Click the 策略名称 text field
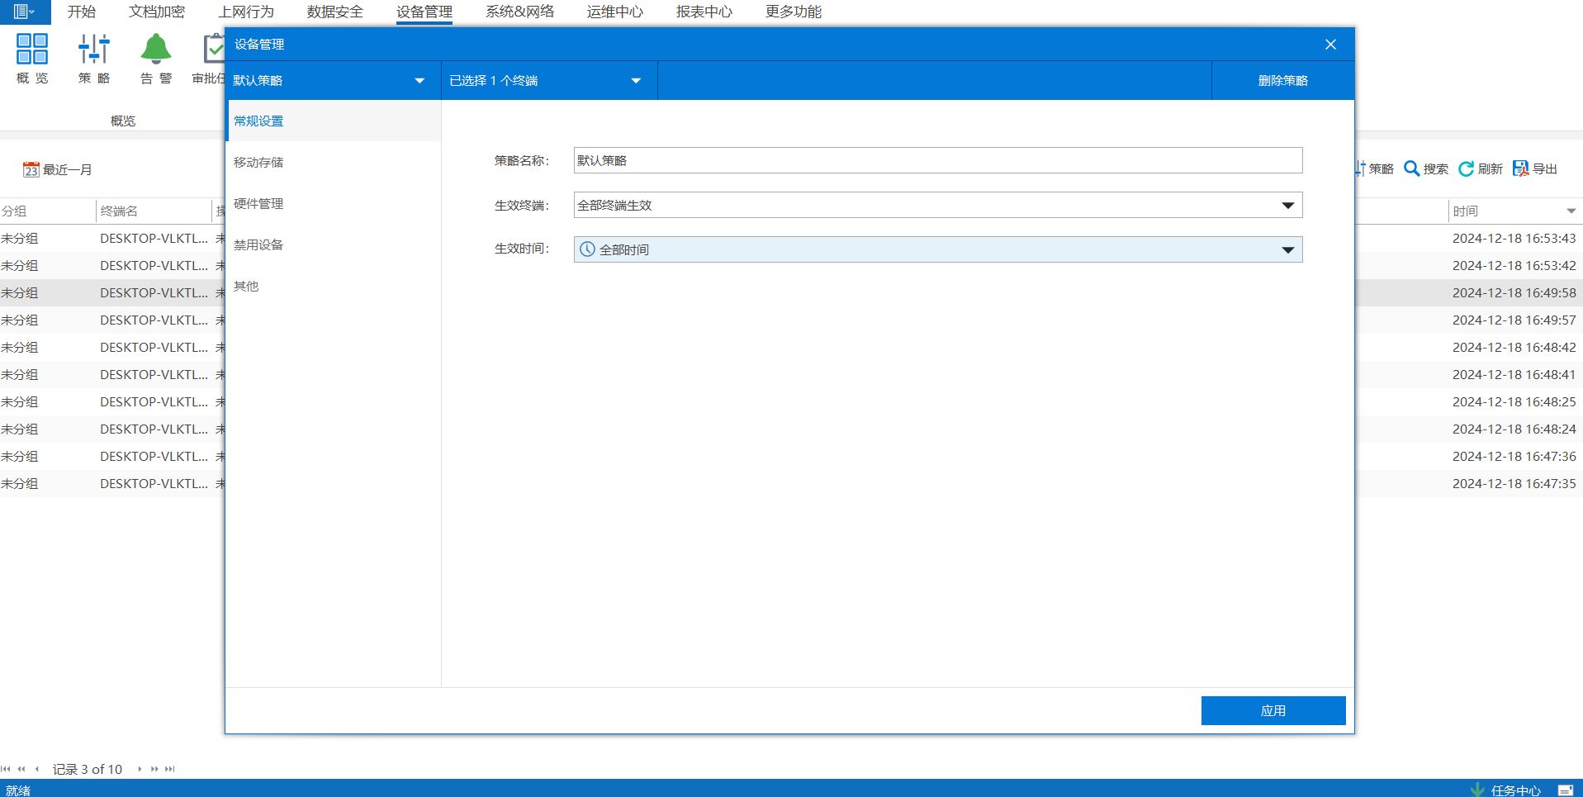This screenshot has width=1583, height=797. point(937,160)
